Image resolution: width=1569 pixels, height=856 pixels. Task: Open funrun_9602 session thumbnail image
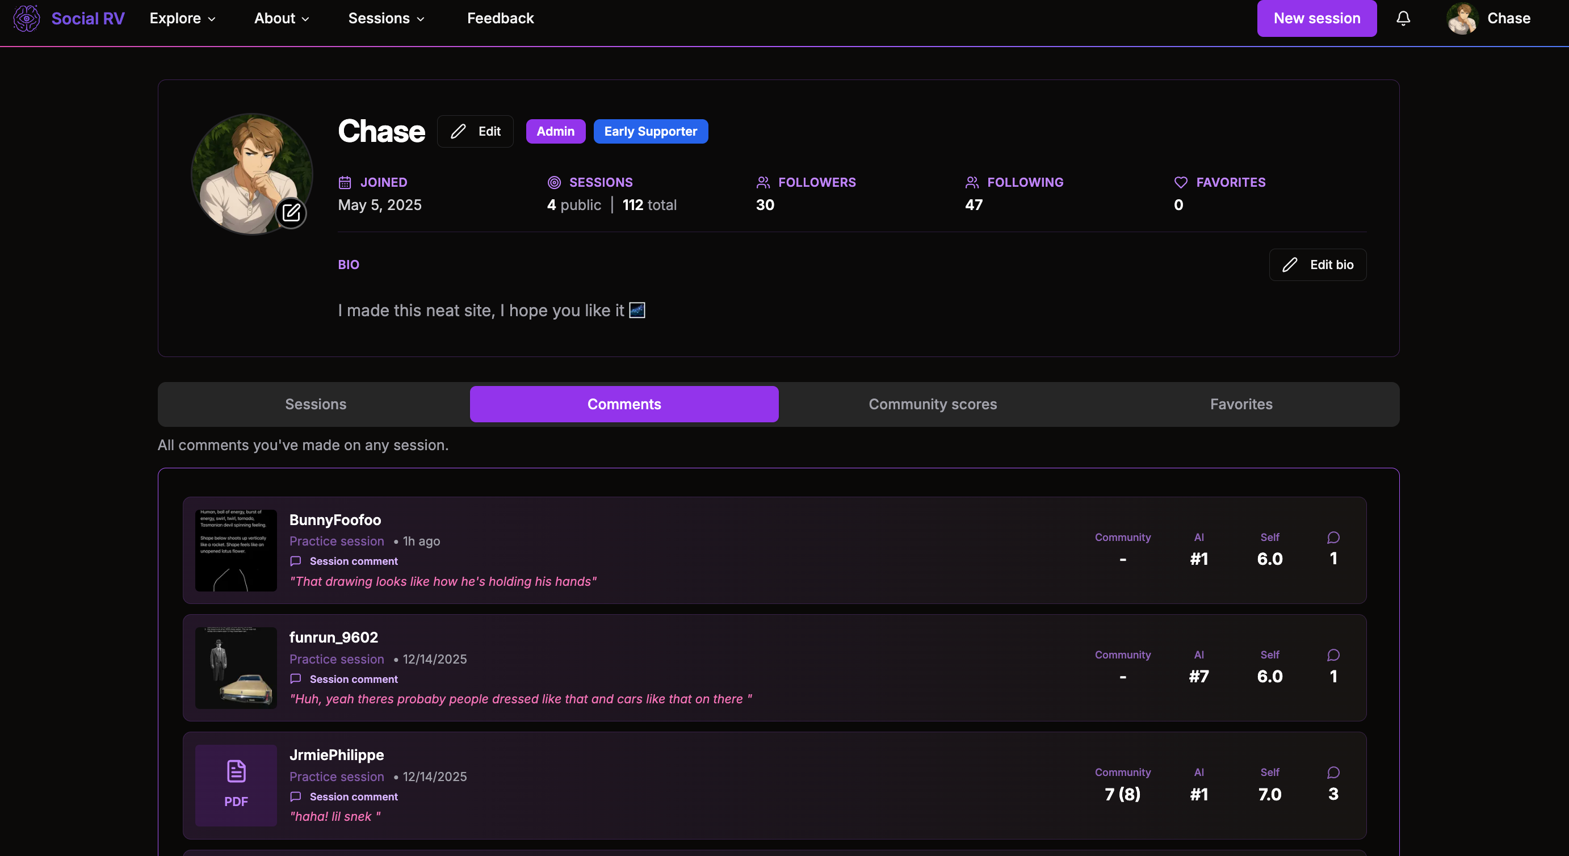[236, 668]
